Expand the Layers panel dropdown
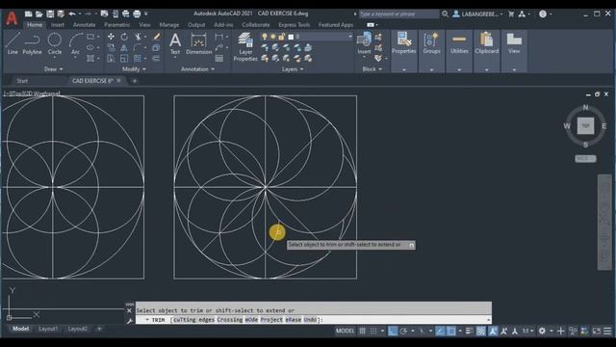The height and width of the screenshot is (347, 616). point(293,68)
